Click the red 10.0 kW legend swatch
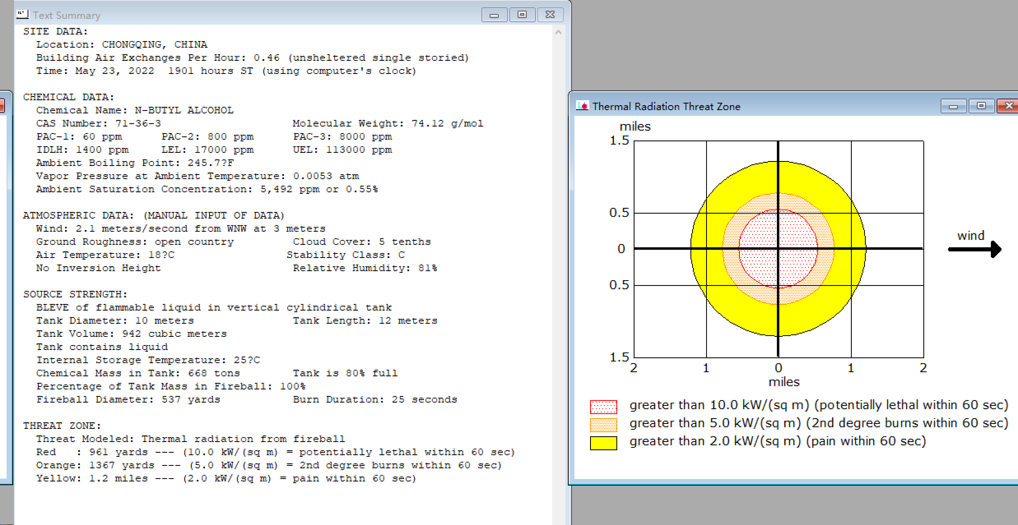This screenshot has height=525, width=1018. pyautogui.click(x=603, y=406)
